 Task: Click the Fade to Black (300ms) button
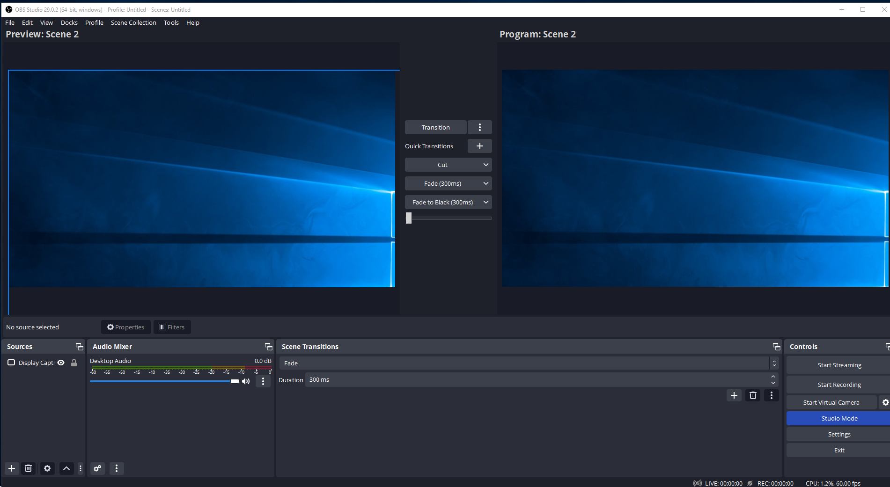pos(442,202)
